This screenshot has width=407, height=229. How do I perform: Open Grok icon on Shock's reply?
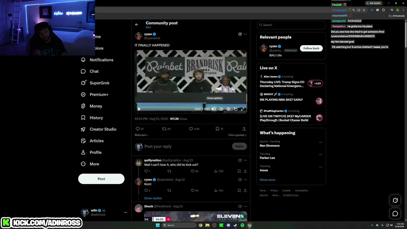pyautogui.click(x=240, y=206)
